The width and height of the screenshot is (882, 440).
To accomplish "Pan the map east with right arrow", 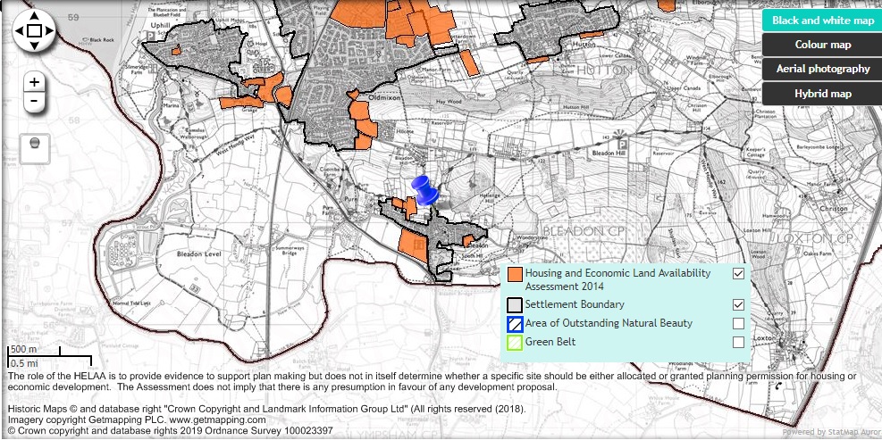I will point(51,32).
